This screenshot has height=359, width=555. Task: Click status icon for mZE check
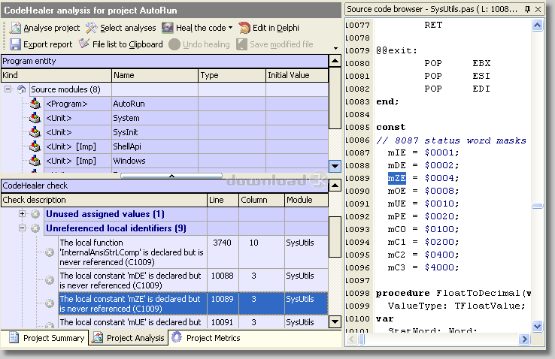50,303
